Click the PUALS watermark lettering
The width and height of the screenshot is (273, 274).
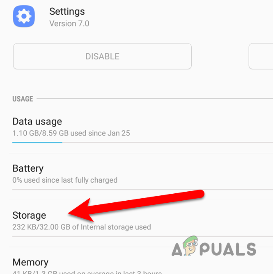228,249
